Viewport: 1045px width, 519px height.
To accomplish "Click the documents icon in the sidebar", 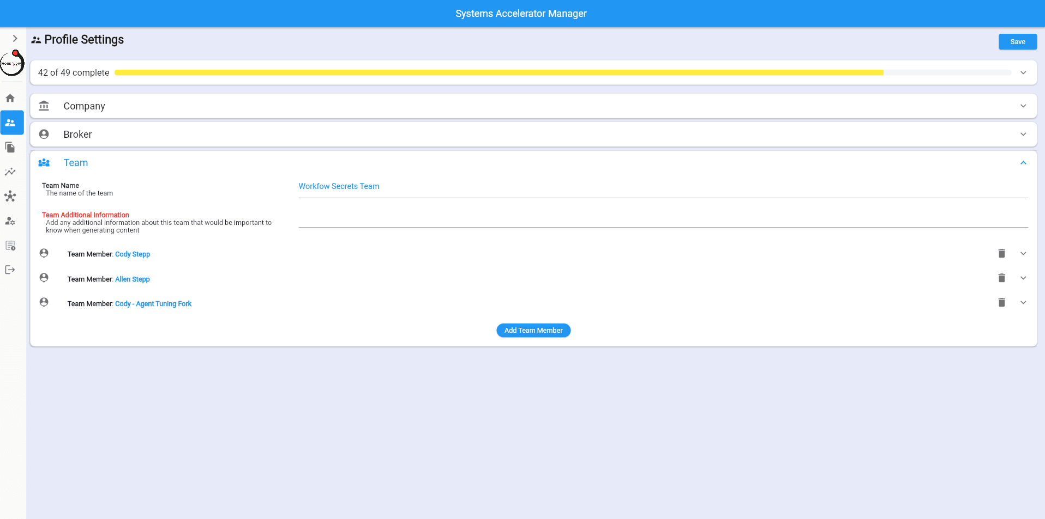I will [x=10, y=148].
